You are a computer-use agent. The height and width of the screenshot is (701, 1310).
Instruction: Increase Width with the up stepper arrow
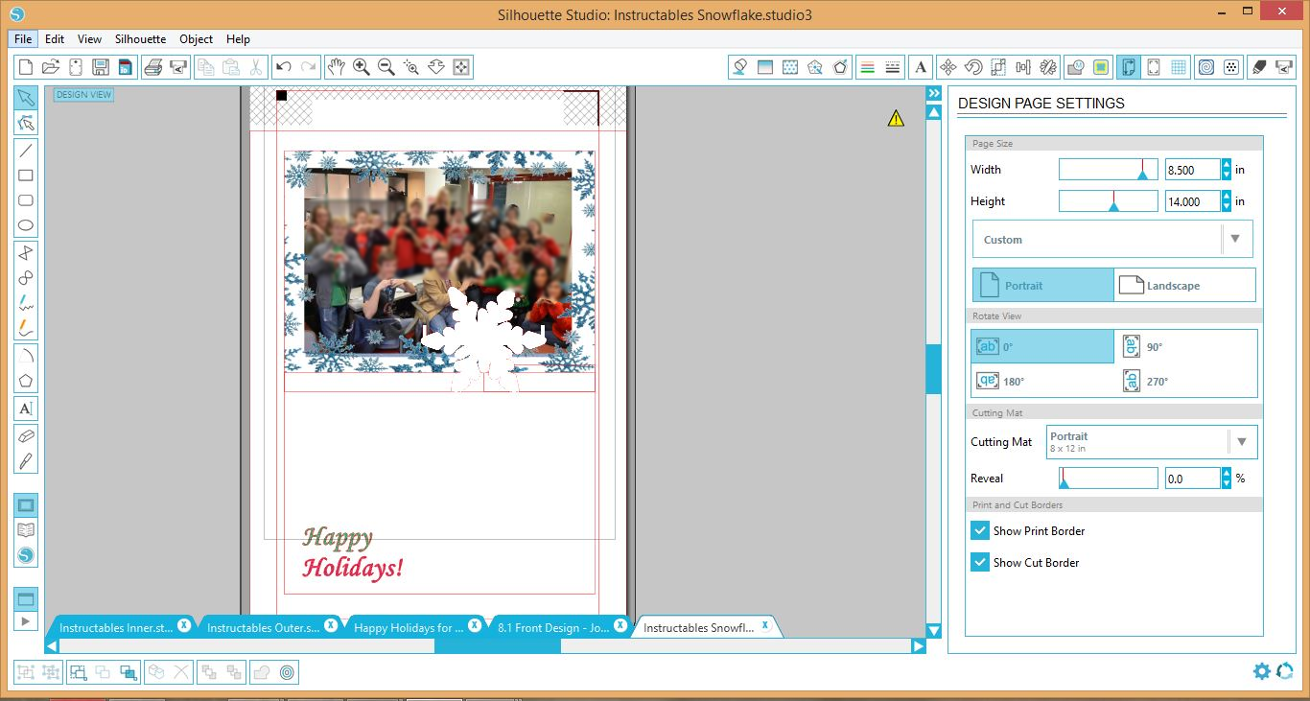pos(1226,164)
